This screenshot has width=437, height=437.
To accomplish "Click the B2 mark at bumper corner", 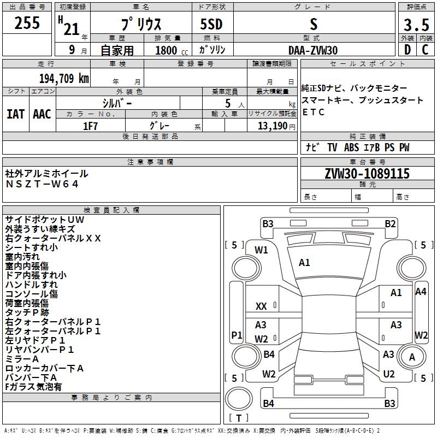I will (x=390, y=223).
